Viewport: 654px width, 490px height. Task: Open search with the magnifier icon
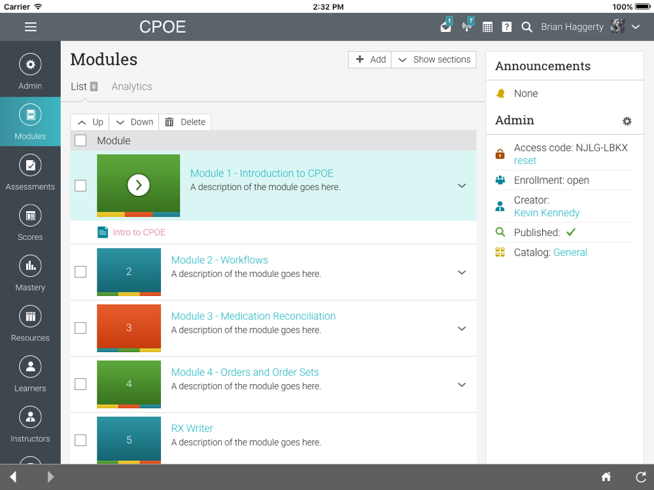click(x=526, y=27)
